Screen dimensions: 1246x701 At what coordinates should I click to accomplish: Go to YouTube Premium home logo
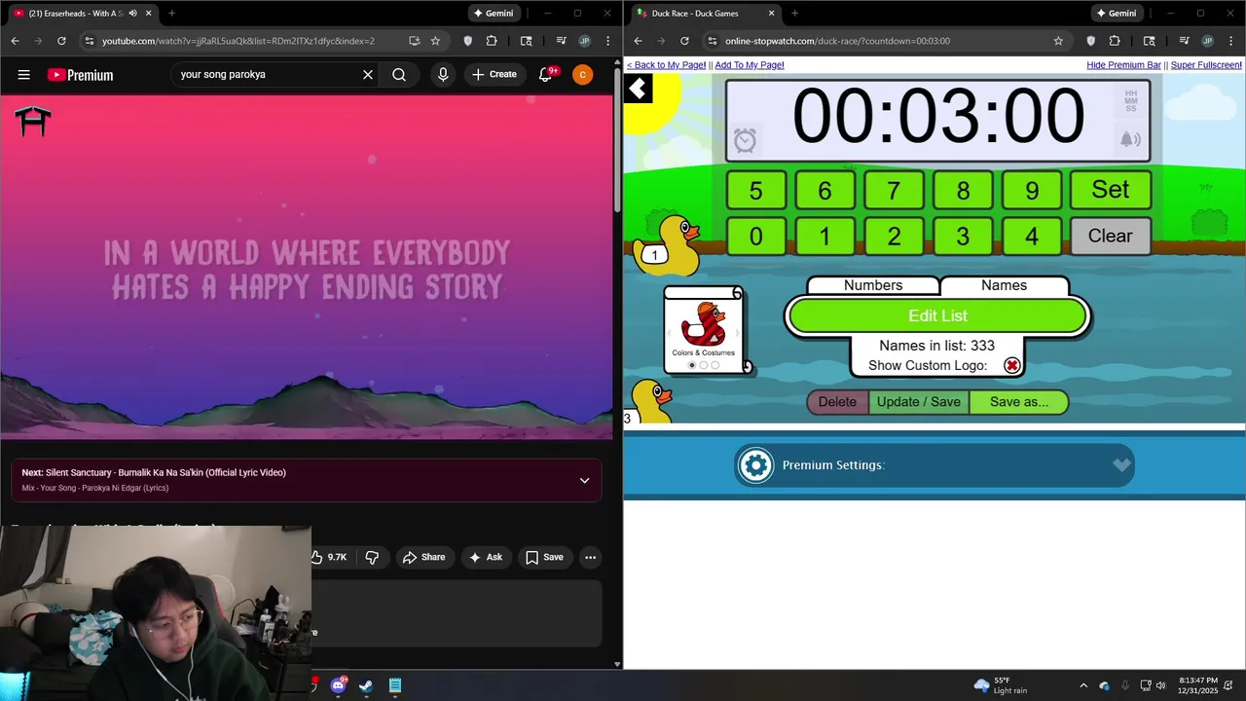pos(80,75)
